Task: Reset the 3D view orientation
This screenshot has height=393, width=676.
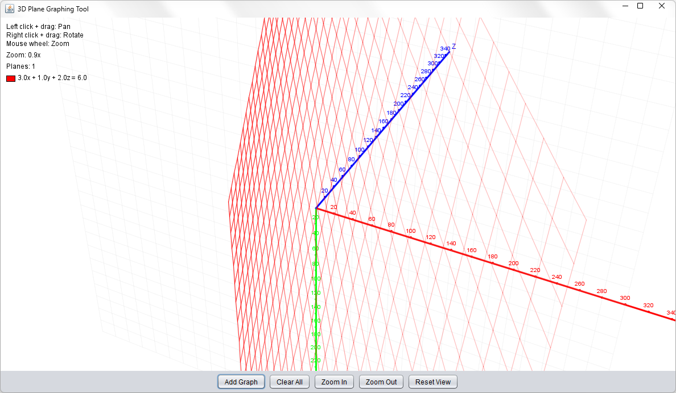Action: 432,382
